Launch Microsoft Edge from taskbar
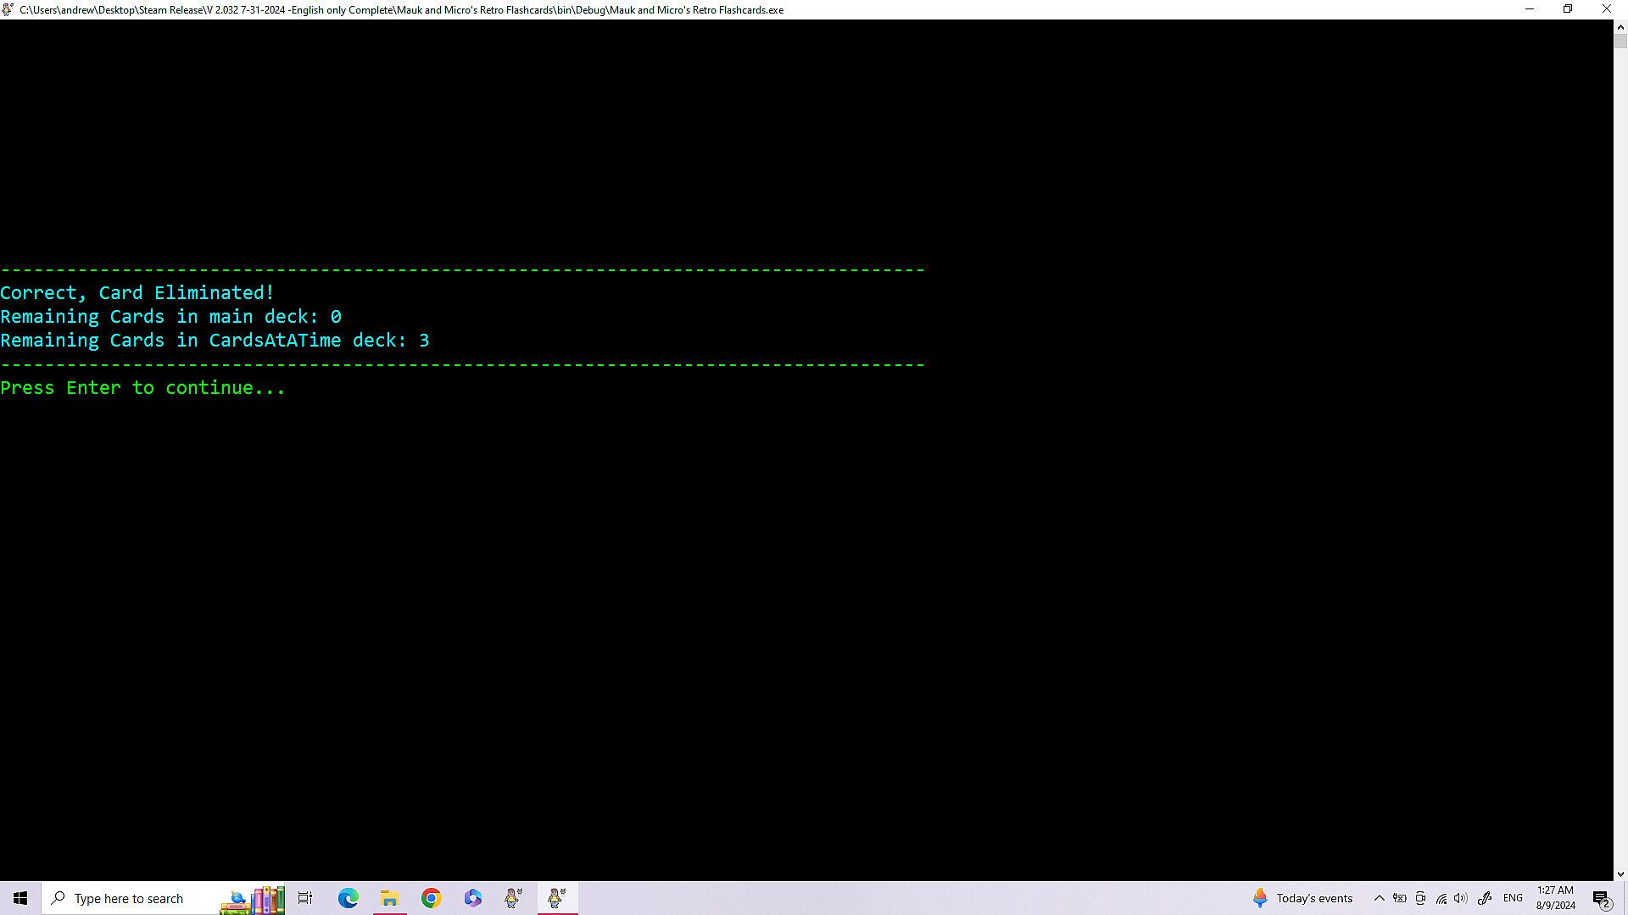The image size is (1628, 915). tap(348, 898)
